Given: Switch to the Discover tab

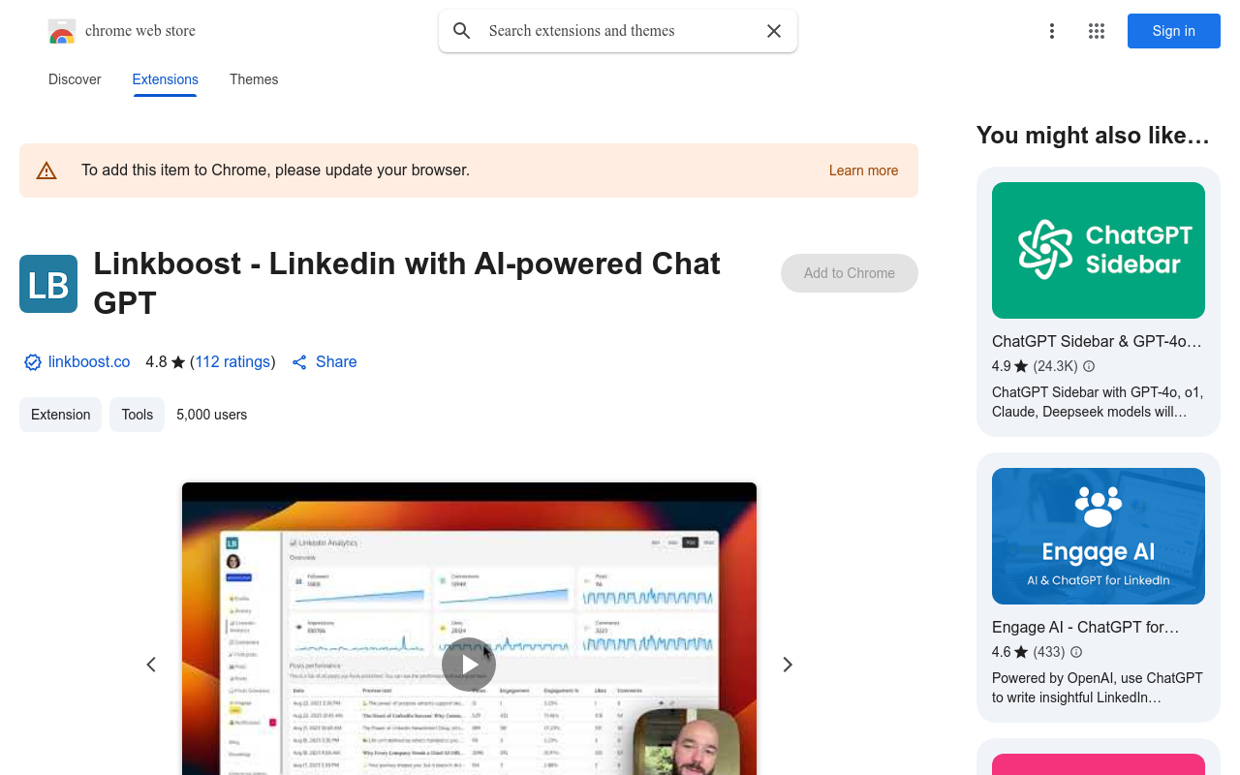Looking at the screenshot, I should click(x=75, y=79).
